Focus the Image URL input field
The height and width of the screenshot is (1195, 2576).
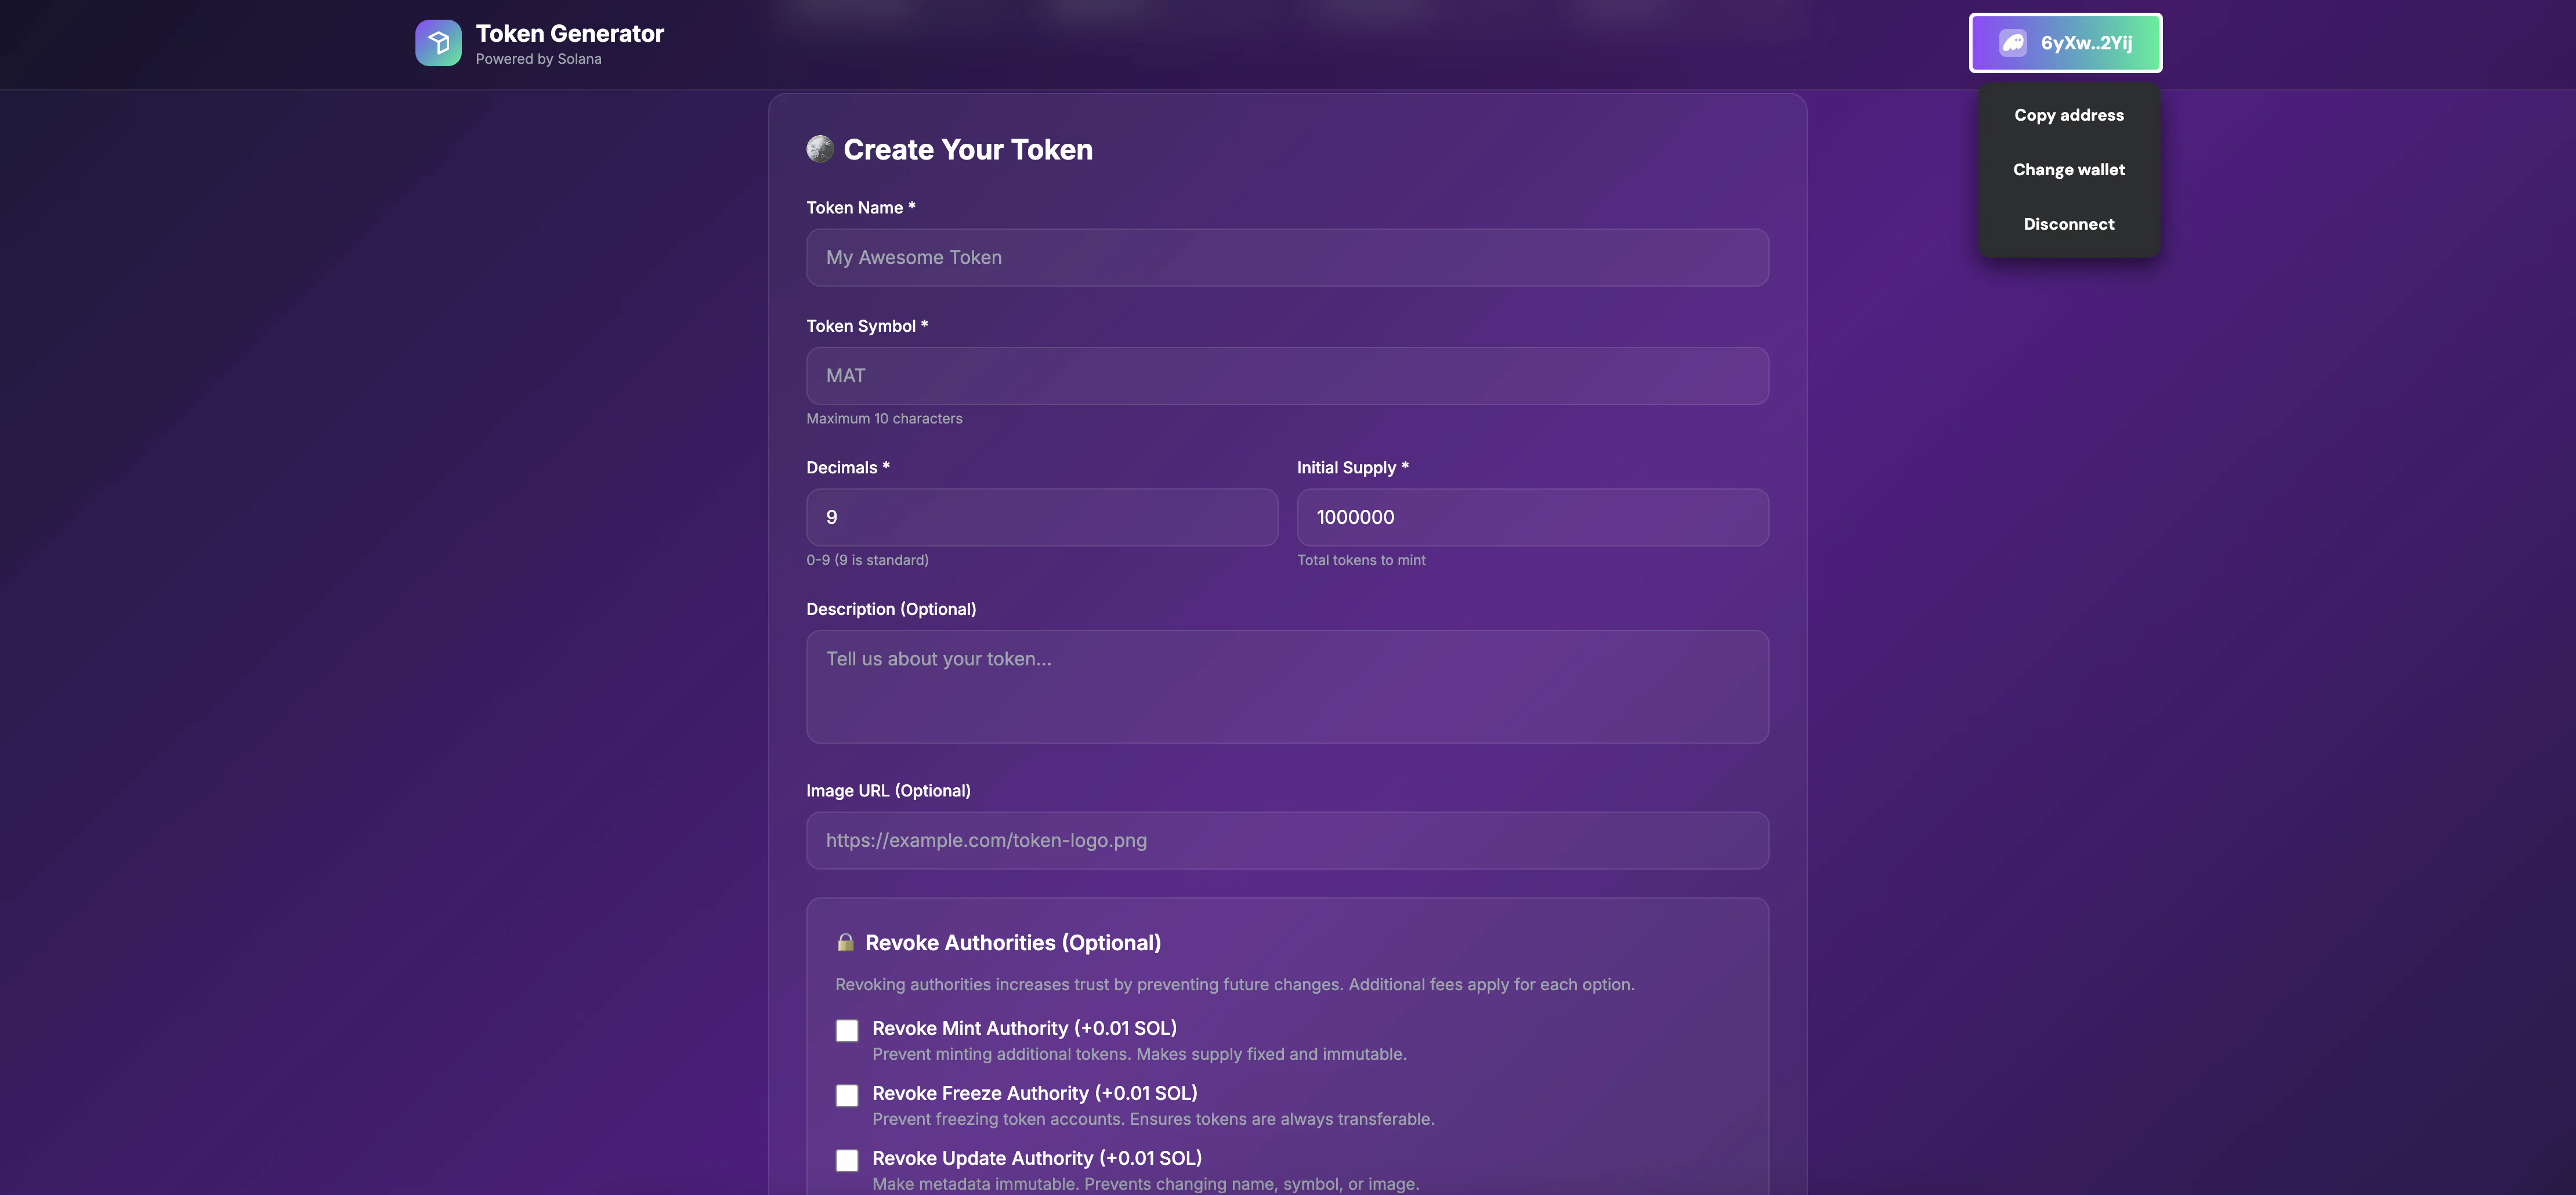tap(1287, 840)
